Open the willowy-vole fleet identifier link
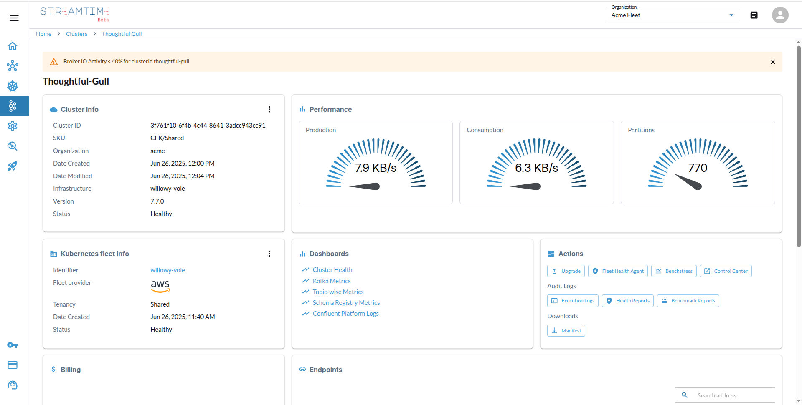The width and height of the screenshot is (802, 405). (168, 270)
